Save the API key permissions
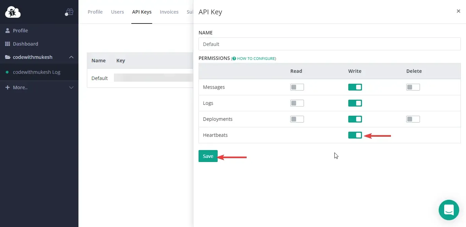The image size is (466, 227). (x=208, y=156)
